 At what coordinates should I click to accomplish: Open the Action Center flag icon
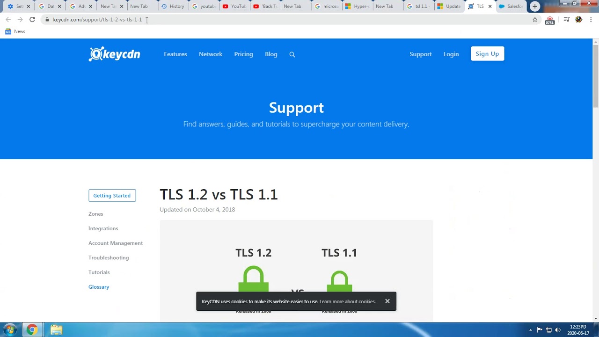pyautogui.click(x=540, y=330)
